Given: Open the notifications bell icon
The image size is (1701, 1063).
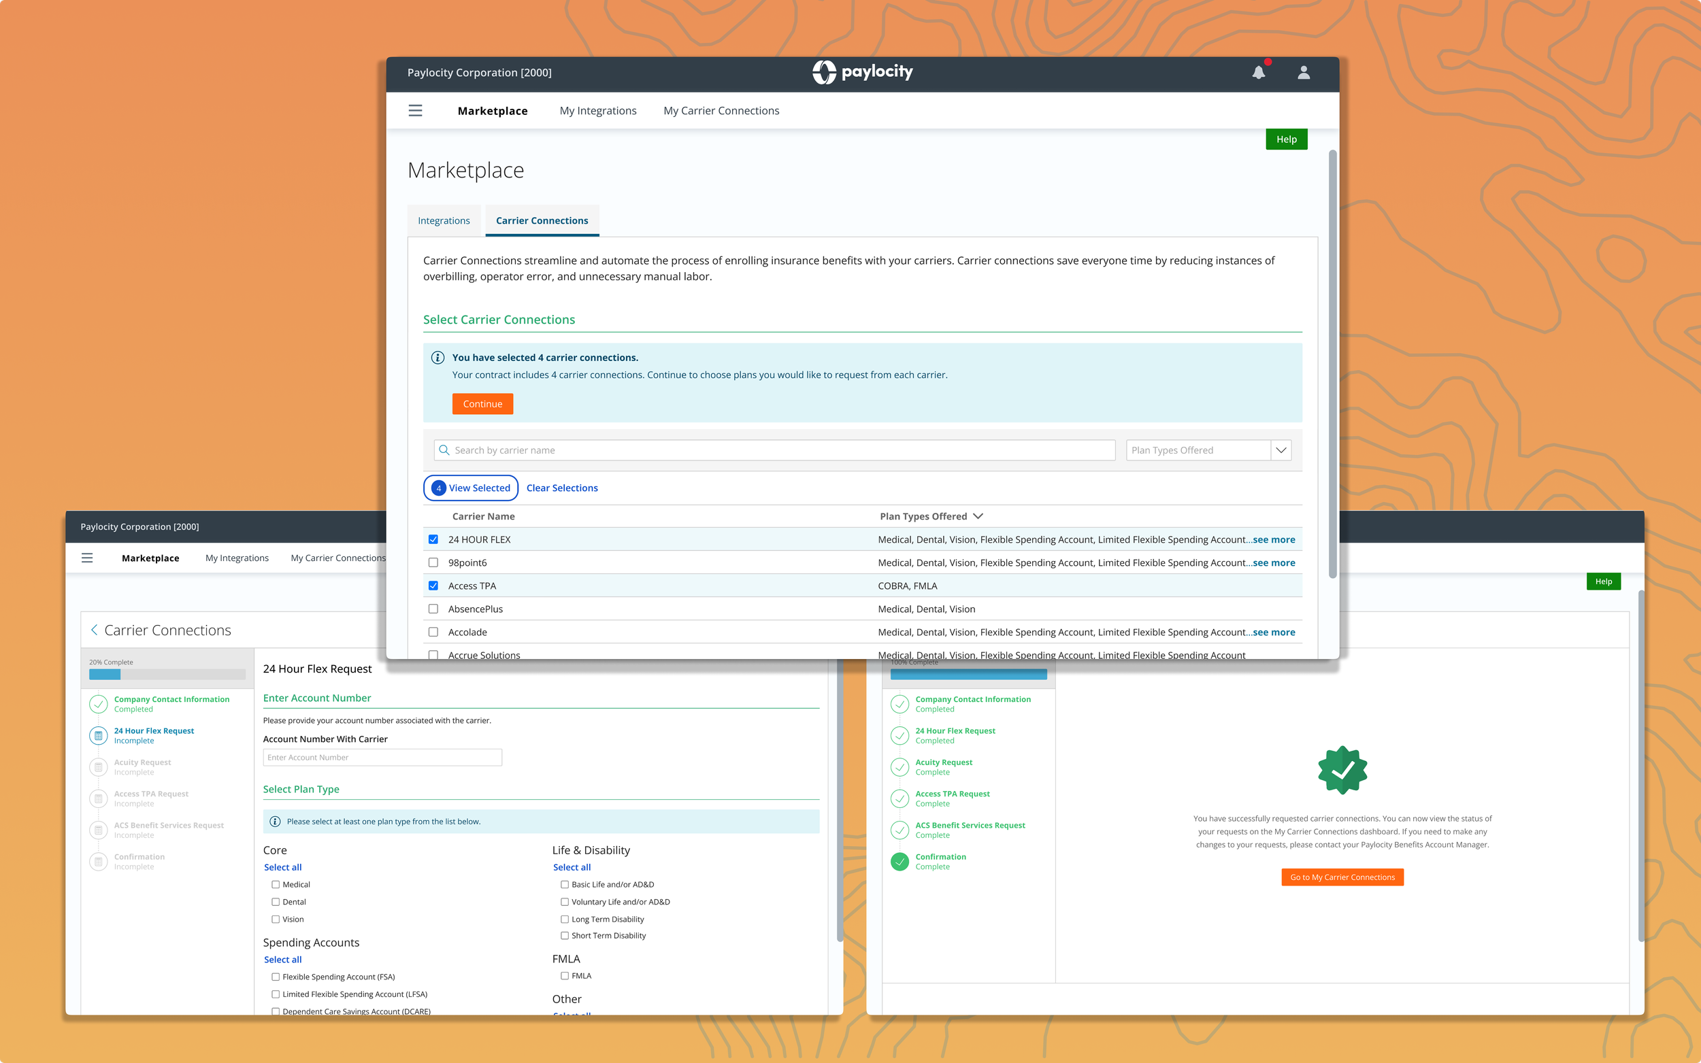Looking at the screenshot, I should 1258,72.
